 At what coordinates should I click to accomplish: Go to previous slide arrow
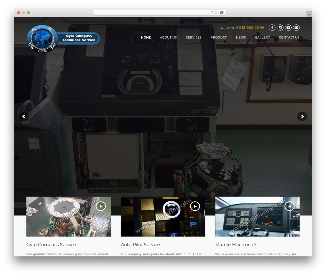pos(24,117)
